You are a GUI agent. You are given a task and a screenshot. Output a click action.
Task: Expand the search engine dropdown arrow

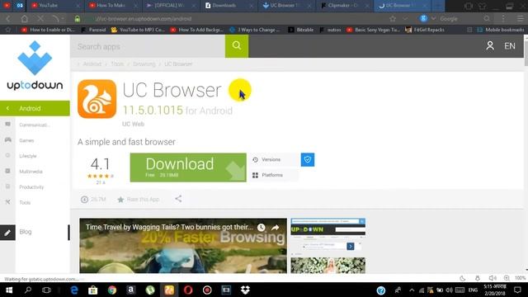point(433,19)
